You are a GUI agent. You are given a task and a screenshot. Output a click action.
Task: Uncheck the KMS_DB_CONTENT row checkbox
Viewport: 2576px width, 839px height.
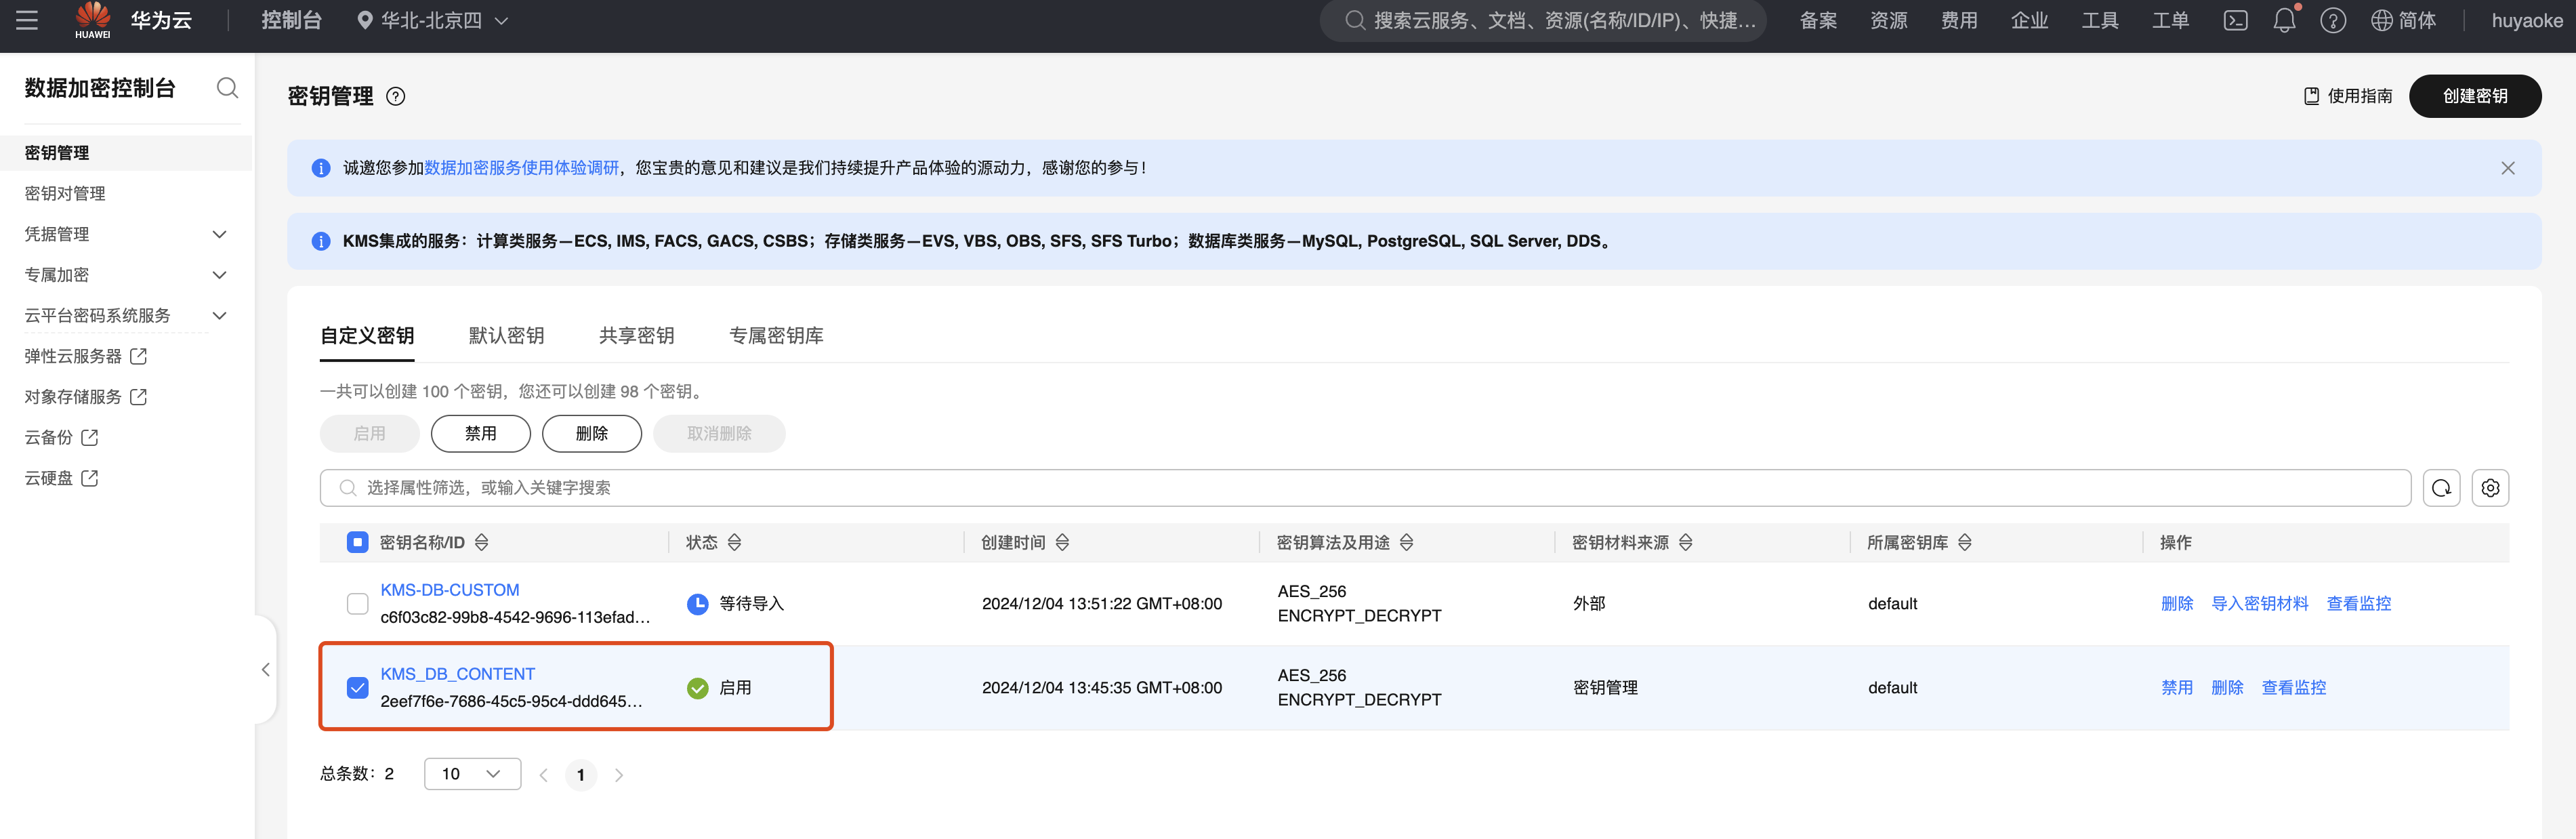[x=357, y=688]
